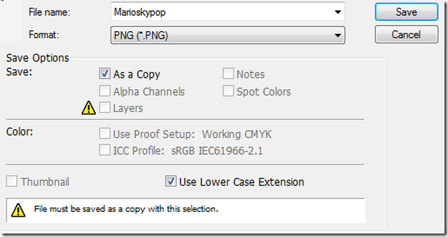This screenshot has width=448, height=237.
Task: Click the Save button
Action: (406, 12)
